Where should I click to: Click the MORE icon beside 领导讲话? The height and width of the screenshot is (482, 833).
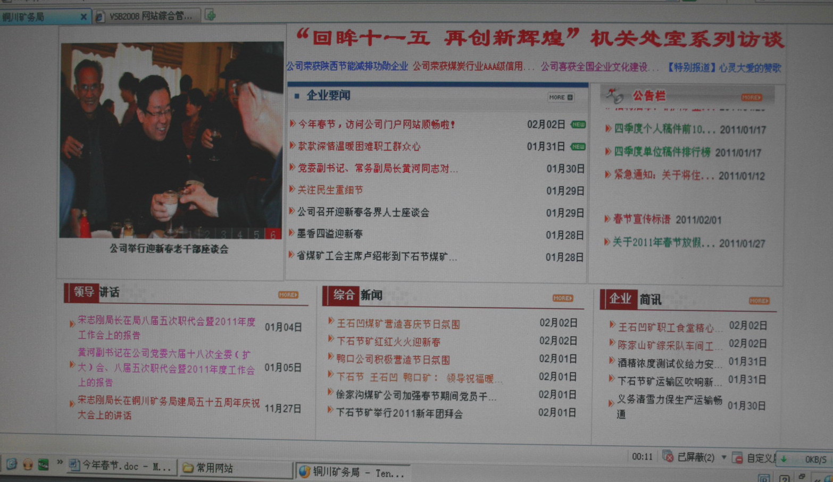click(x=288, y=295)
